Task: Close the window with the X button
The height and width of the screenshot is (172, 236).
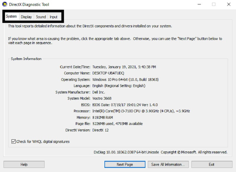Action: [229, 4]
